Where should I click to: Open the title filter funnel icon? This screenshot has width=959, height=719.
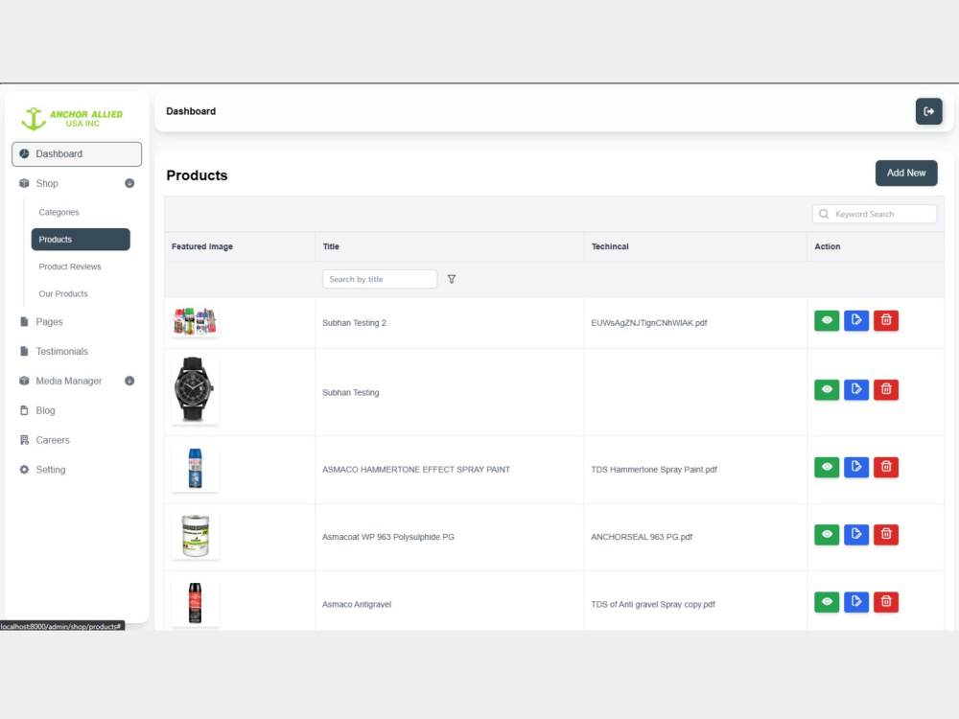click(452, 279)
